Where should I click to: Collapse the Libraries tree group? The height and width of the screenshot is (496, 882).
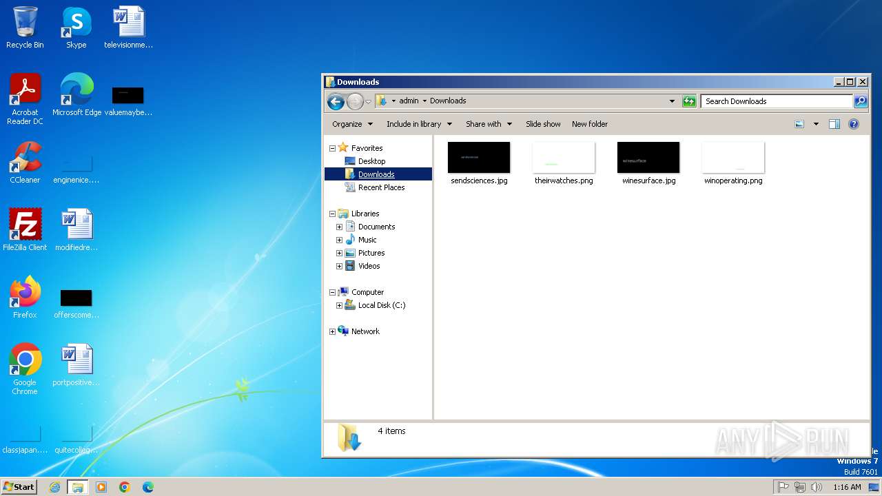(332, 214)
